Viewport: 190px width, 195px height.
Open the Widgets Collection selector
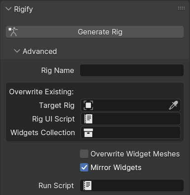[131, 132]
